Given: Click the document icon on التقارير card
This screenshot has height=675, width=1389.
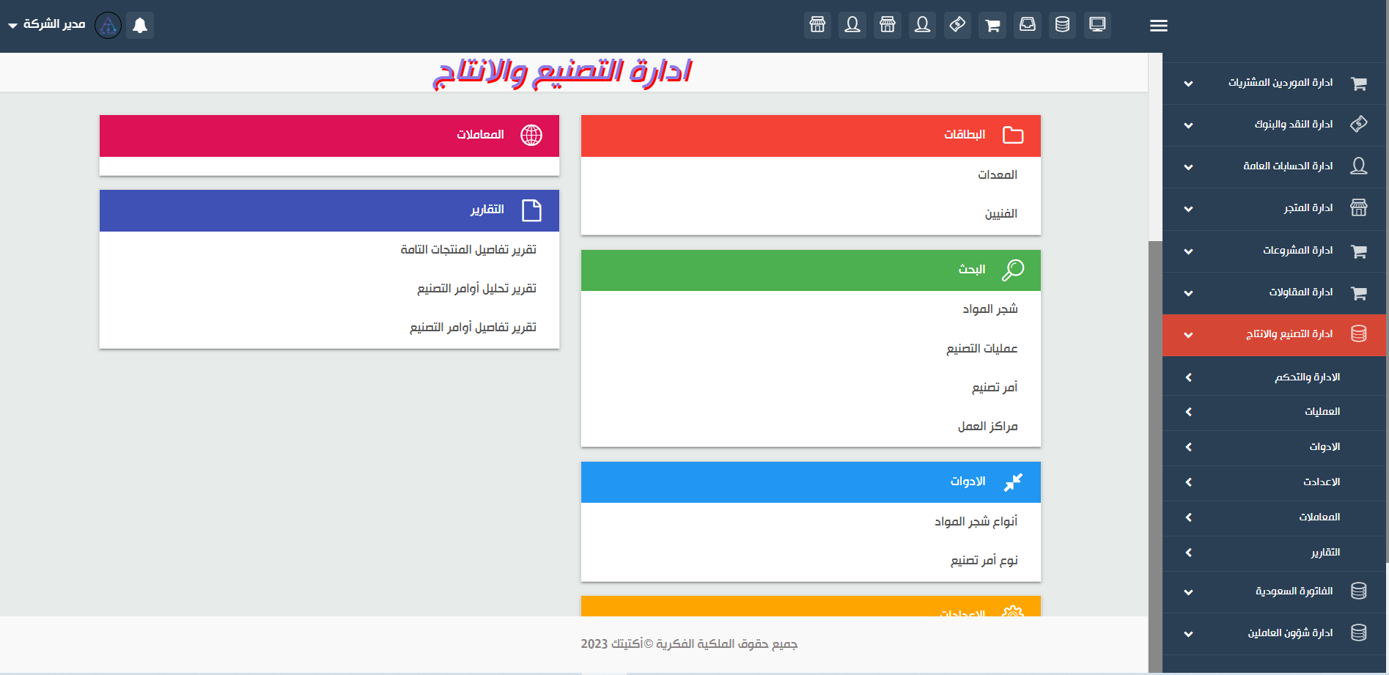Looking at the screenshot, I should 531,210.
